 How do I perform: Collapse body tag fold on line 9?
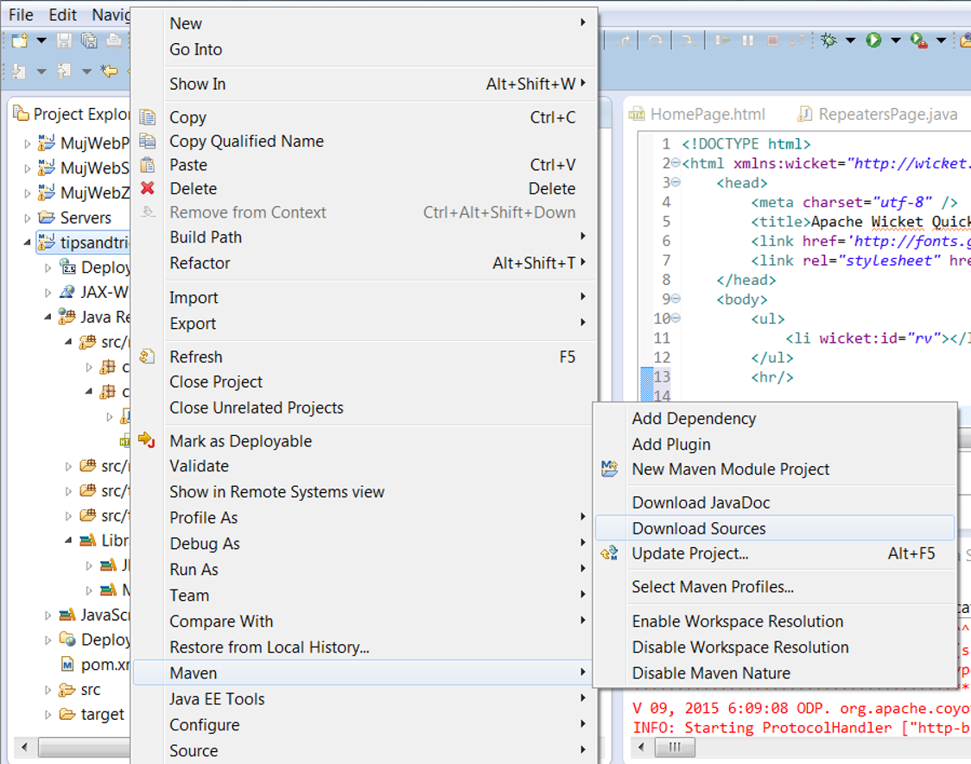[x=675, y=300]
